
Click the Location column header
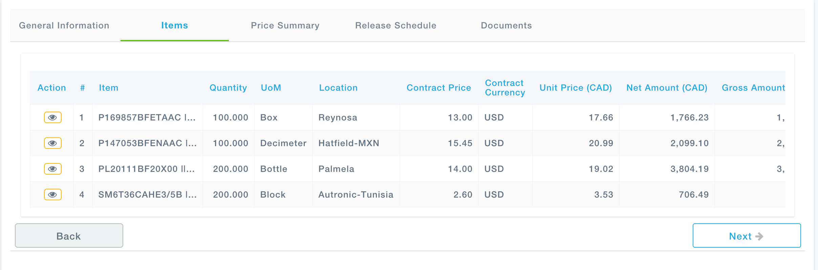click(x=338, y=88)
